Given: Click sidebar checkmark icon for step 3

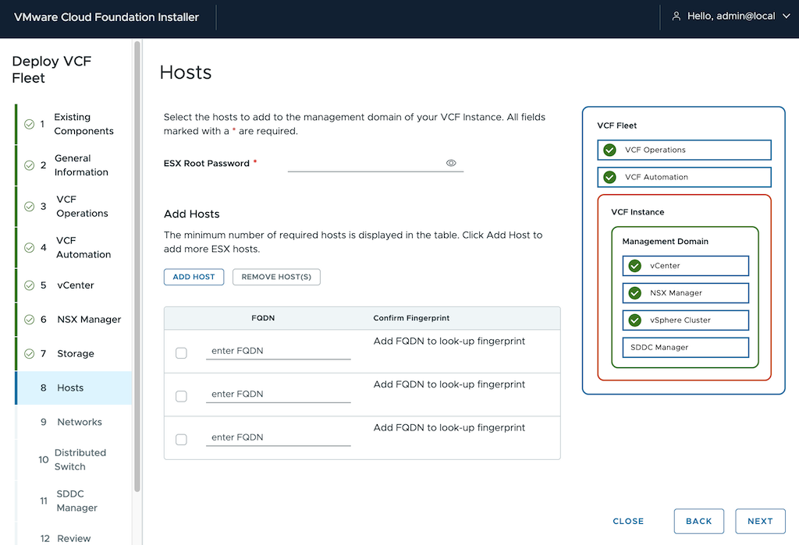Looking at the screenshot, I should 30,207.
